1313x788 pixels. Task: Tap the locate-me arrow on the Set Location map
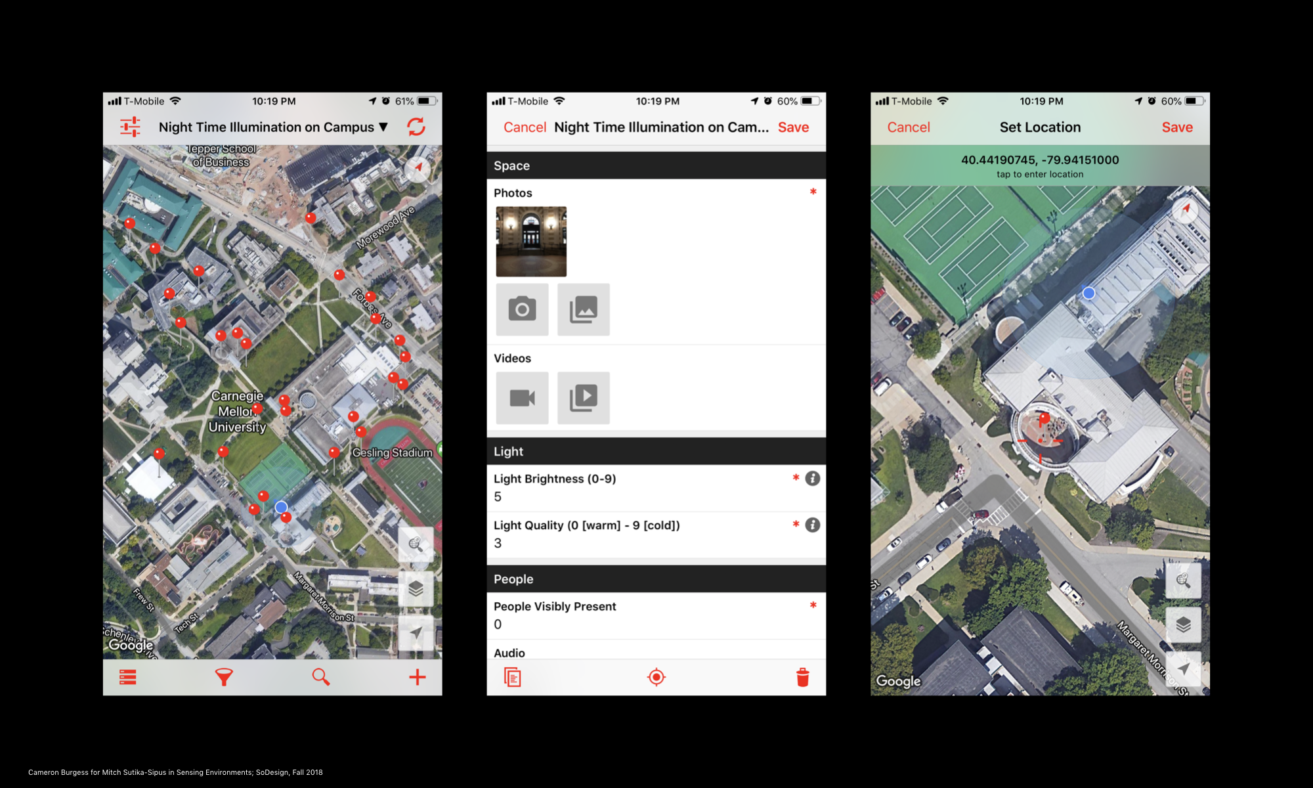pyautogui.click(x=1183, y=668)
